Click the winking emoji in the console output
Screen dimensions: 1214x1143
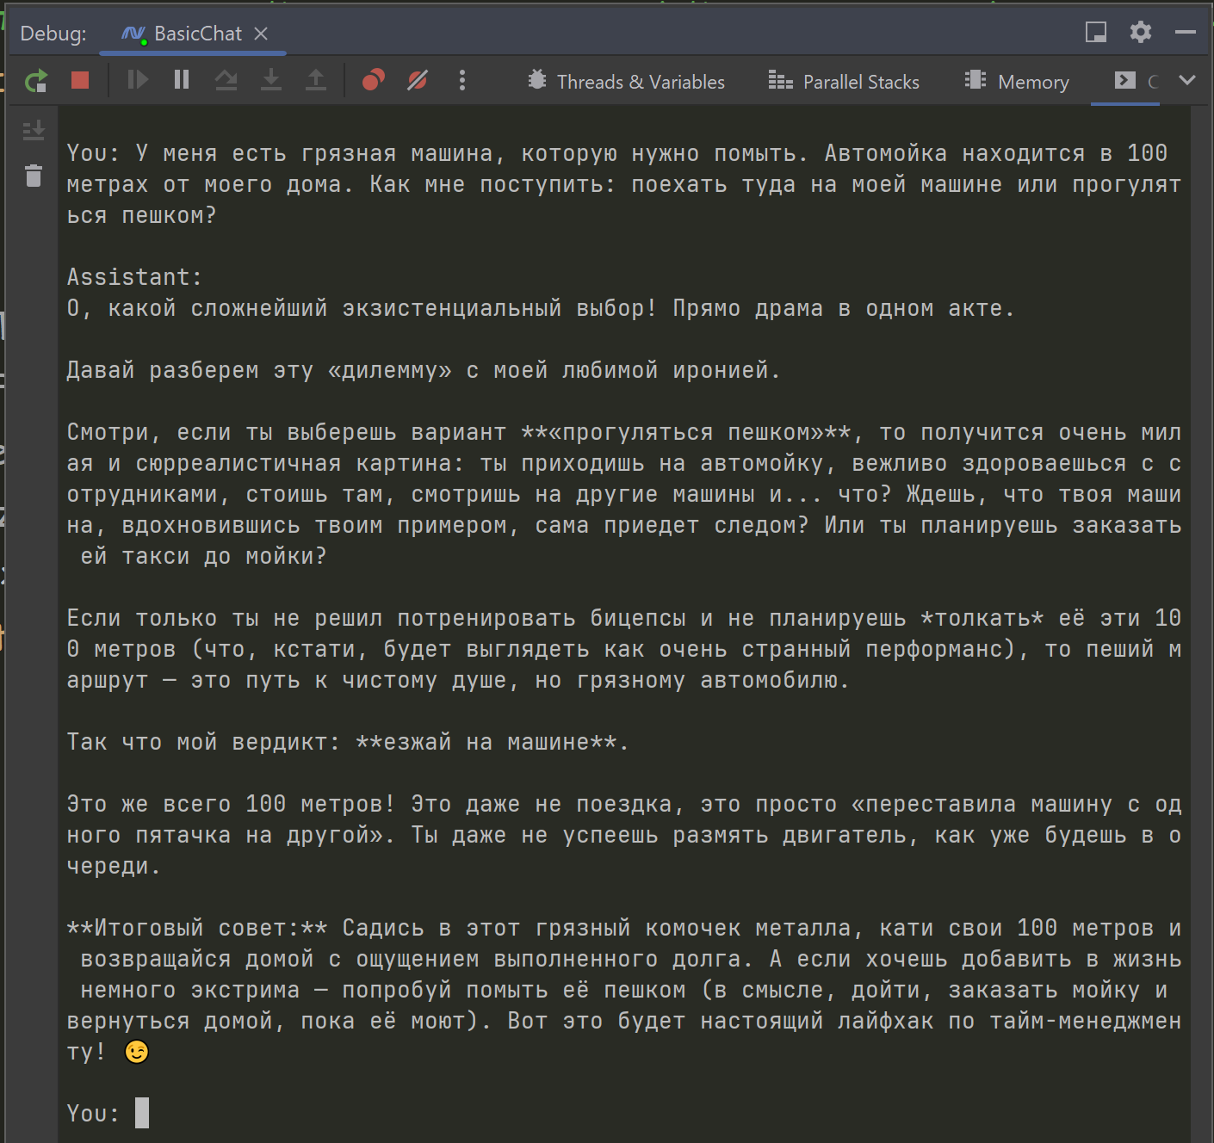pos(137,1052)
